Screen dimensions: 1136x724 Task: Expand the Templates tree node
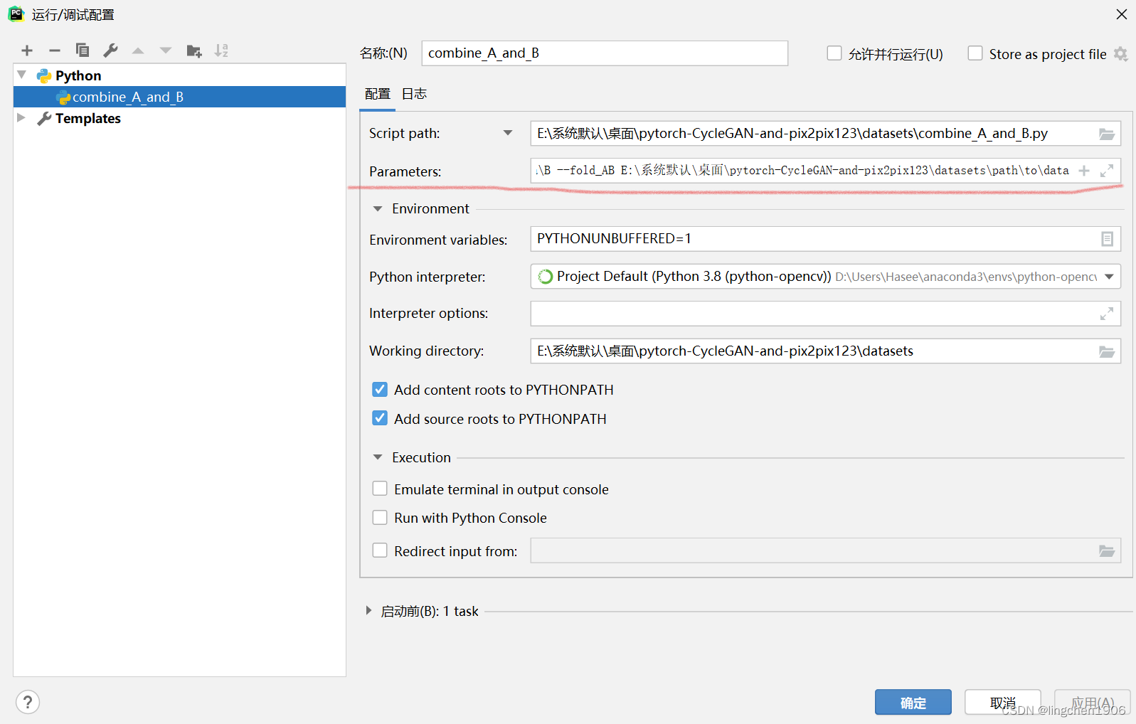[21, 118]
